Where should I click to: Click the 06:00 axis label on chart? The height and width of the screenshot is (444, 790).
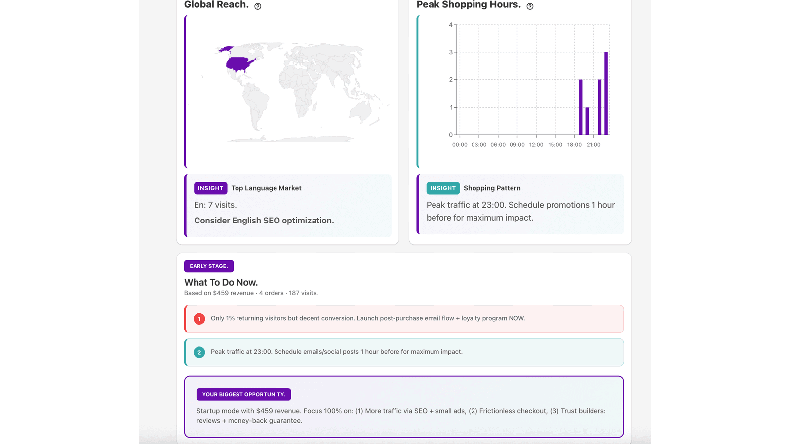click(498, 145)
